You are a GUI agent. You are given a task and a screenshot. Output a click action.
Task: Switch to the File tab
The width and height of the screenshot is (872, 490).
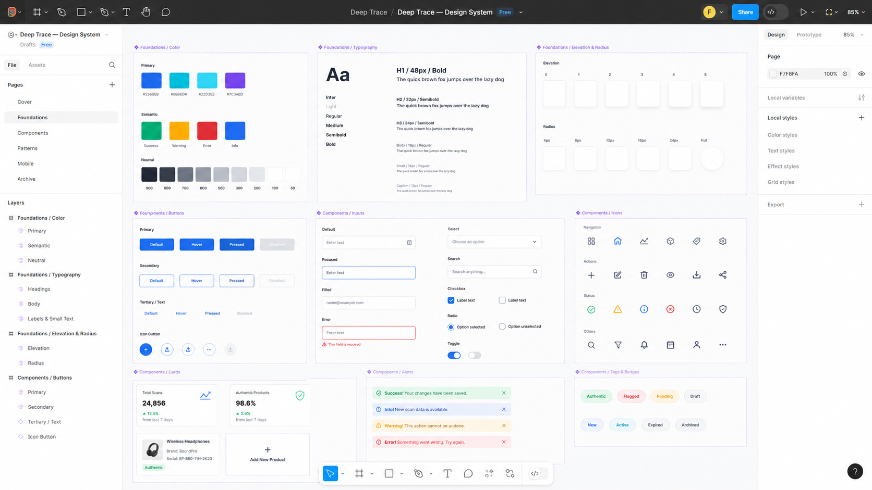coord(12,65)
